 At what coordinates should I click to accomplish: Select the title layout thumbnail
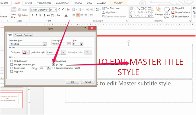pyautogui.click(x=11, y=99)
